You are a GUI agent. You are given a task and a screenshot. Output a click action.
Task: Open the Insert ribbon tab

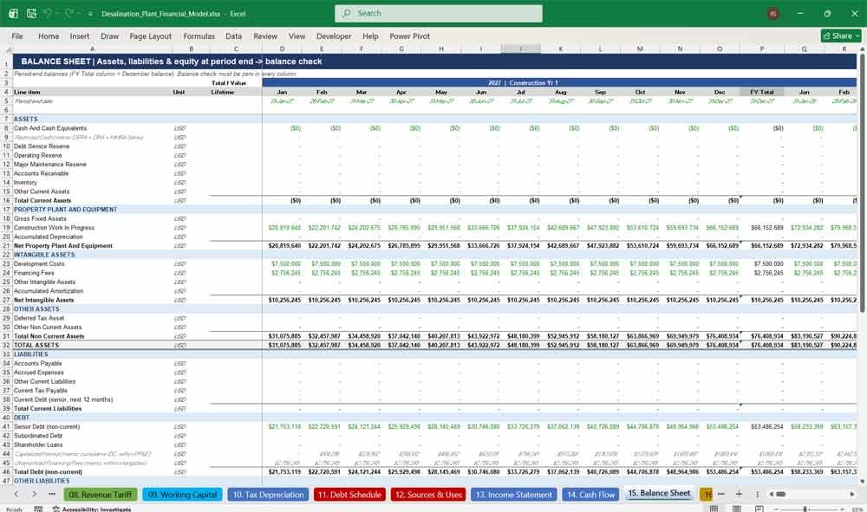click(80, 36)
